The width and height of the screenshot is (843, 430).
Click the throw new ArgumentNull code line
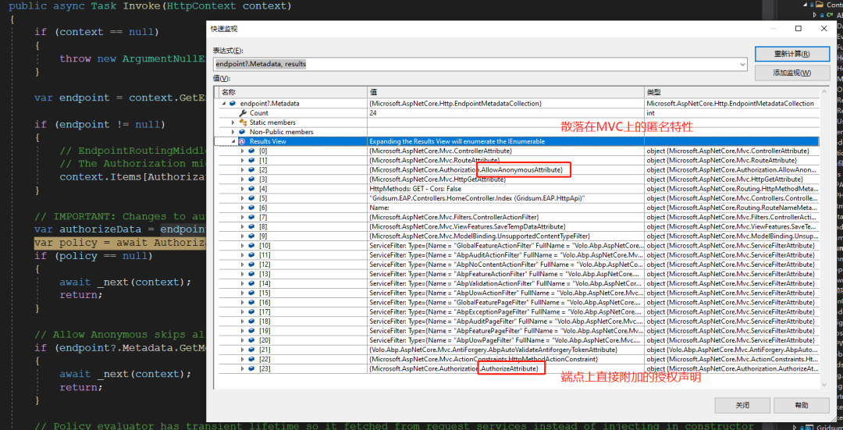tap(133, 59)
